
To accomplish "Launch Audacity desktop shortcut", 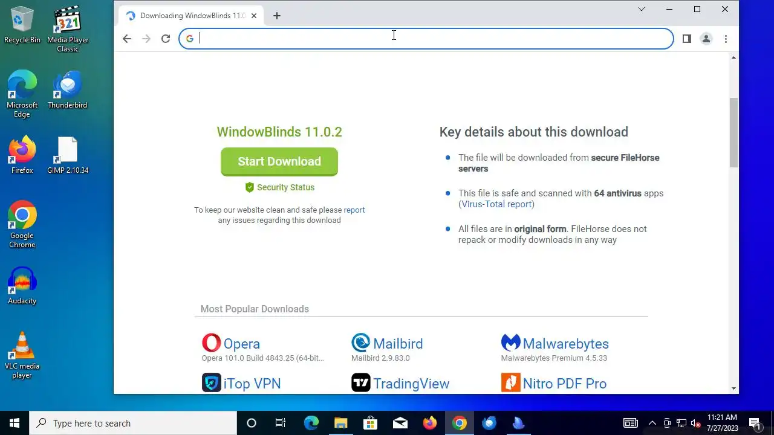I will click(x=22, y=286).
